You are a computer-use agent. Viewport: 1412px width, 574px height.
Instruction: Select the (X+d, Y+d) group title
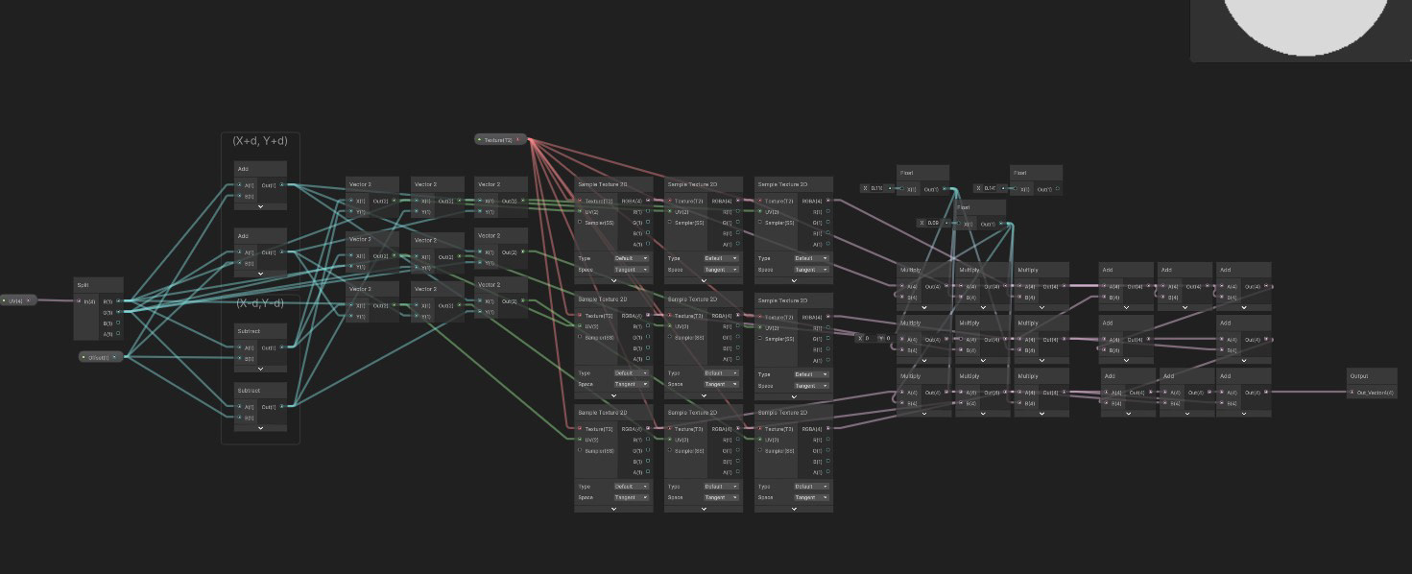260,141
